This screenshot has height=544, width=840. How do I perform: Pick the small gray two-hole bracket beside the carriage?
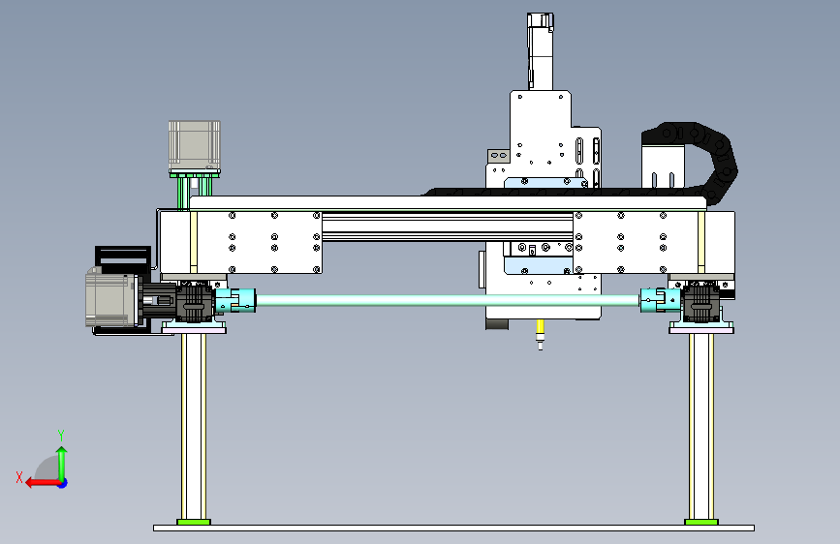coord(498,156)
